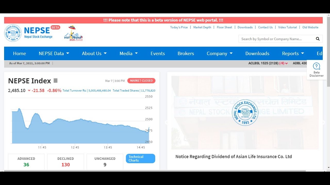
Task: Open the Today's Price link
Action: tap(179, 27)
